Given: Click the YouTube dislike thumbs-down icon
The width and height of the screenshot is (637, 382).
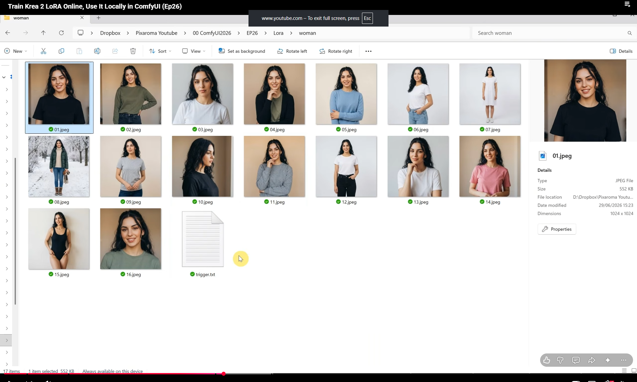Looking at the screenshot, I should (x=560, y=360).
